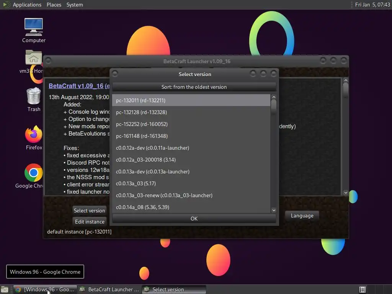The width and height of the screenshot is (392, 294).
Task: Open the Trash desktop icon
Action: pos(34,100)
